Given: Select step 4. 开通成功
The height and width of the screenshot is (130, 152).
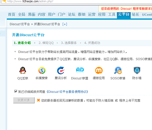Looking at the screenshot, I should [92, 43].
